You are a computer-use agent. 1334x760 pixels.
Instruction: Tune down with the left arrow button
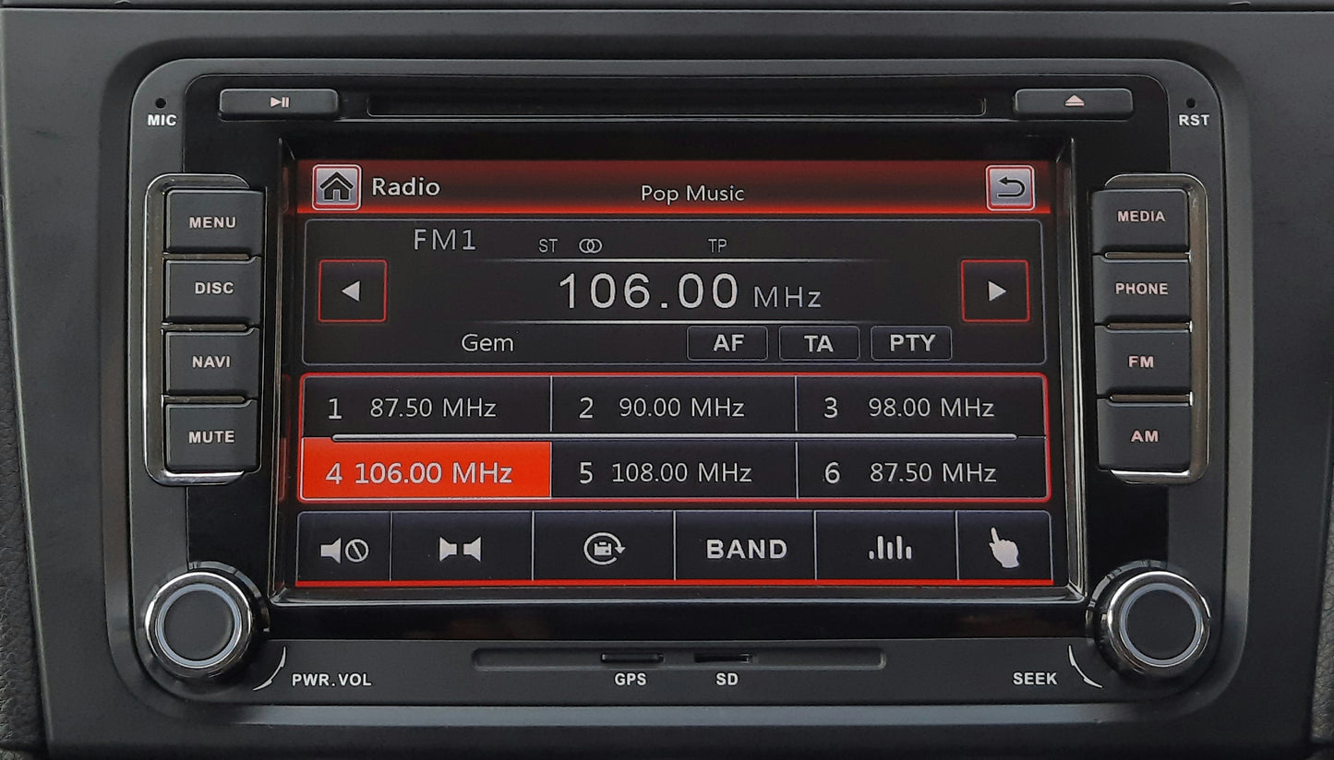[352, 291]
